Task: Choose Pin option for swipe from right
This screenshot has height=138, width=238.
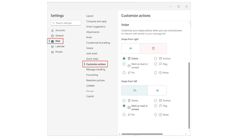Action: [124, 73]
